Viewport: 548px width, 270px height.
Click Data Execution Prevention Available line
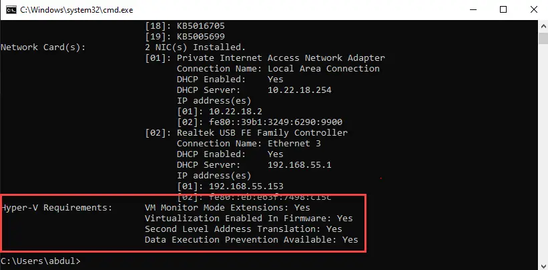coord(251,239)
